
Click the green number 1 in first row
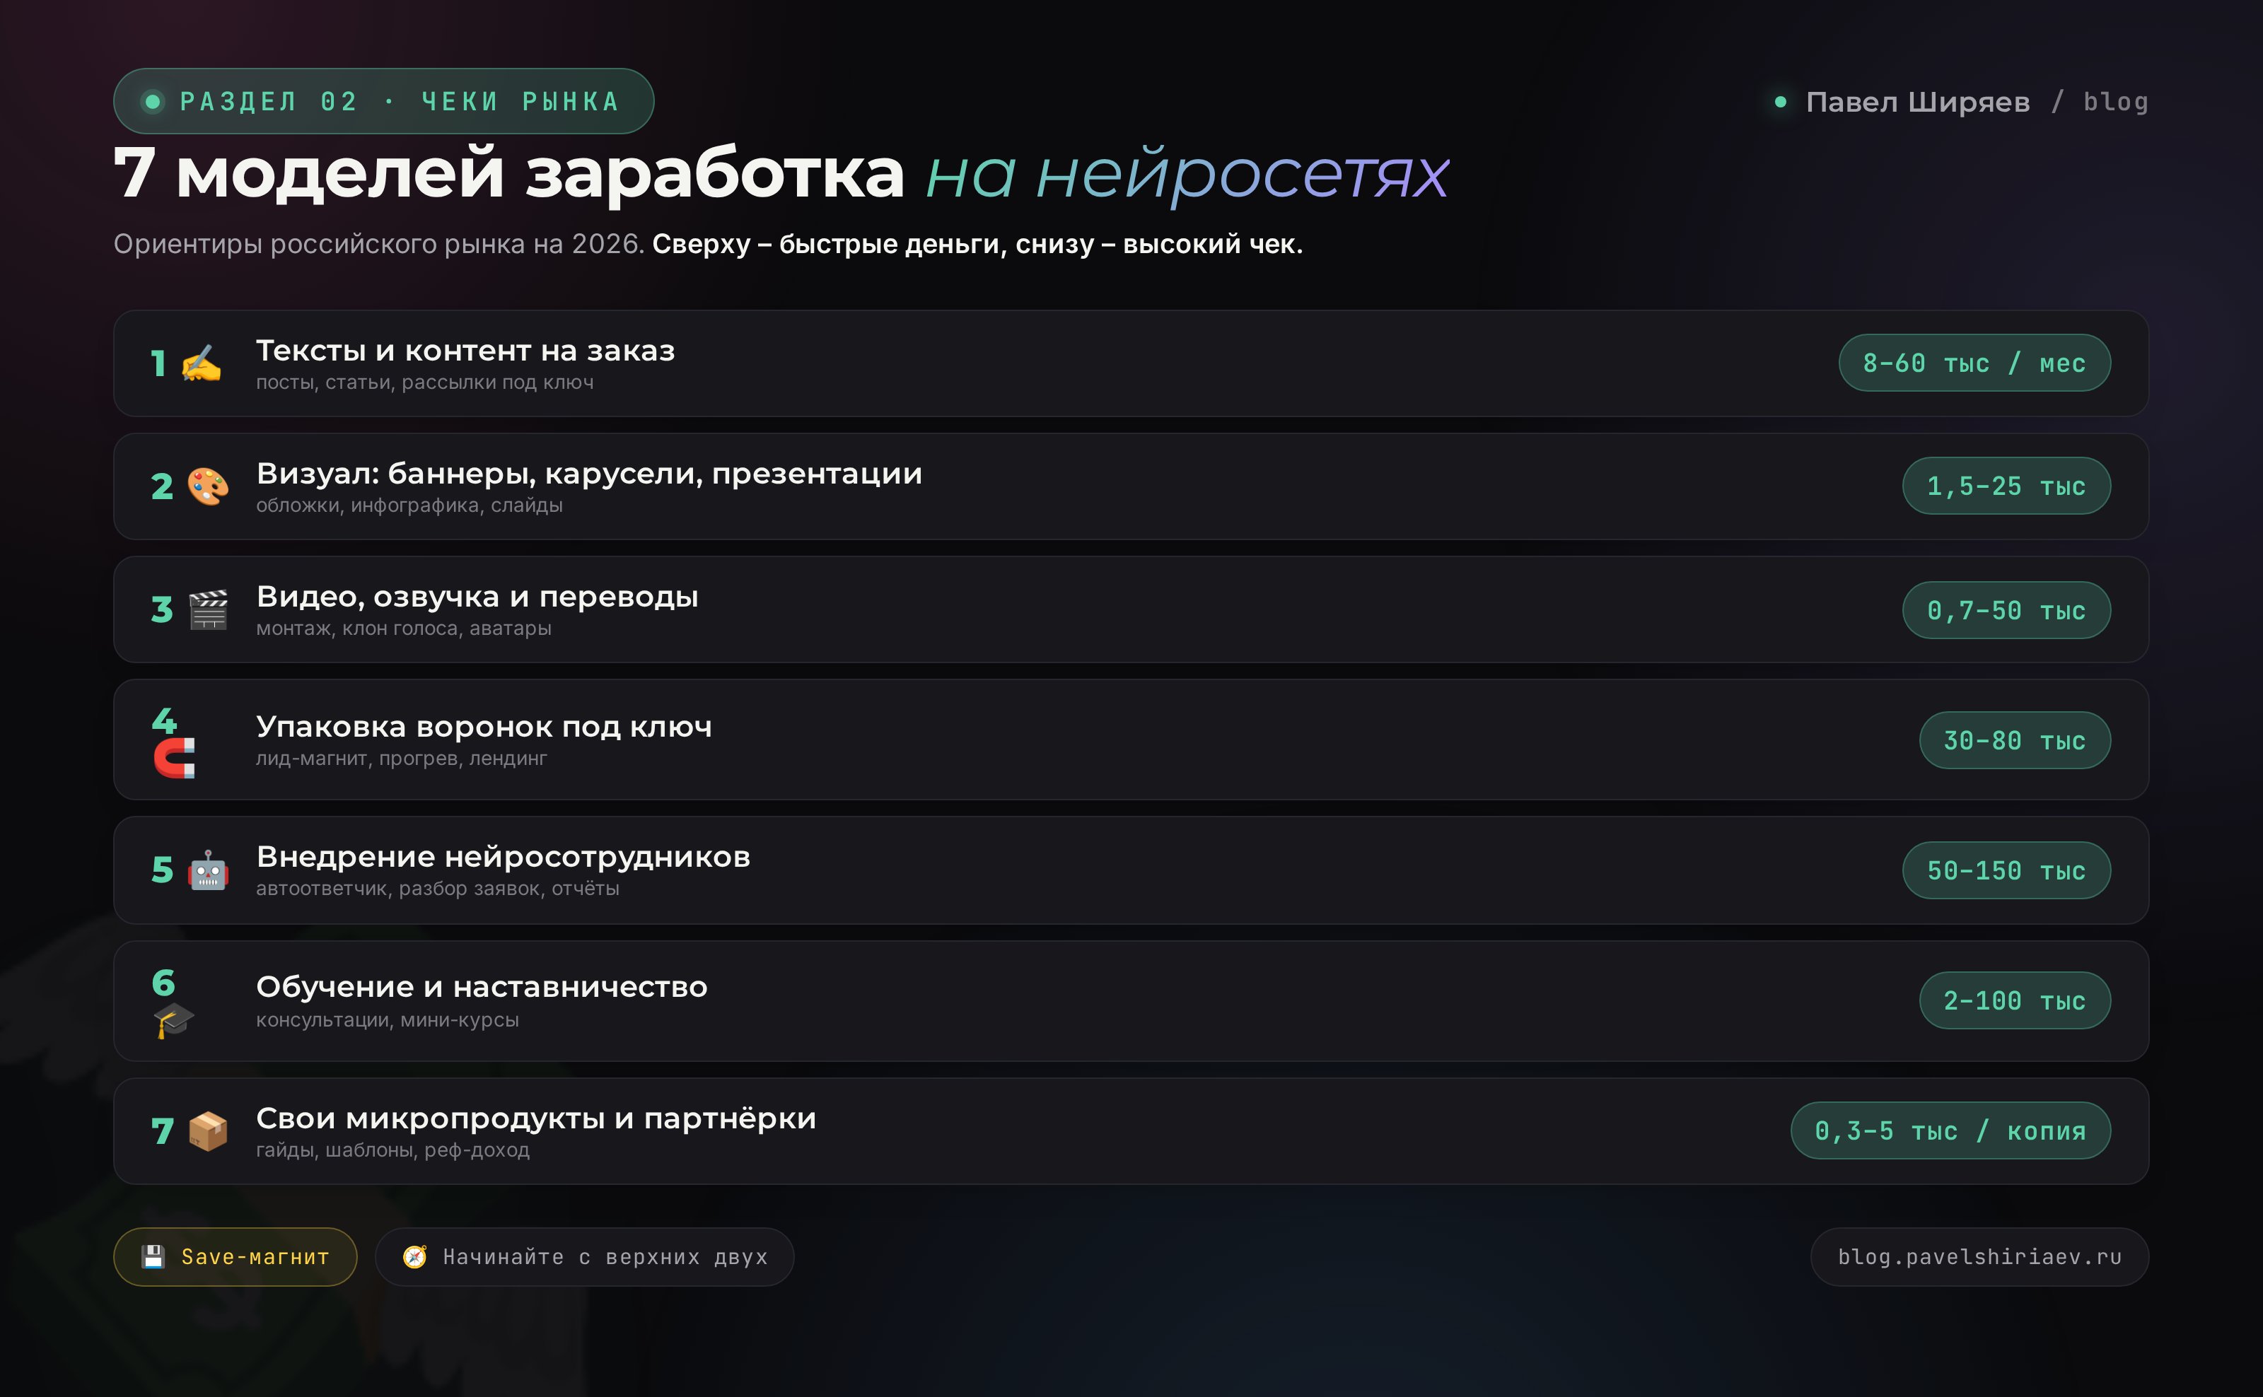pos(159,363)
